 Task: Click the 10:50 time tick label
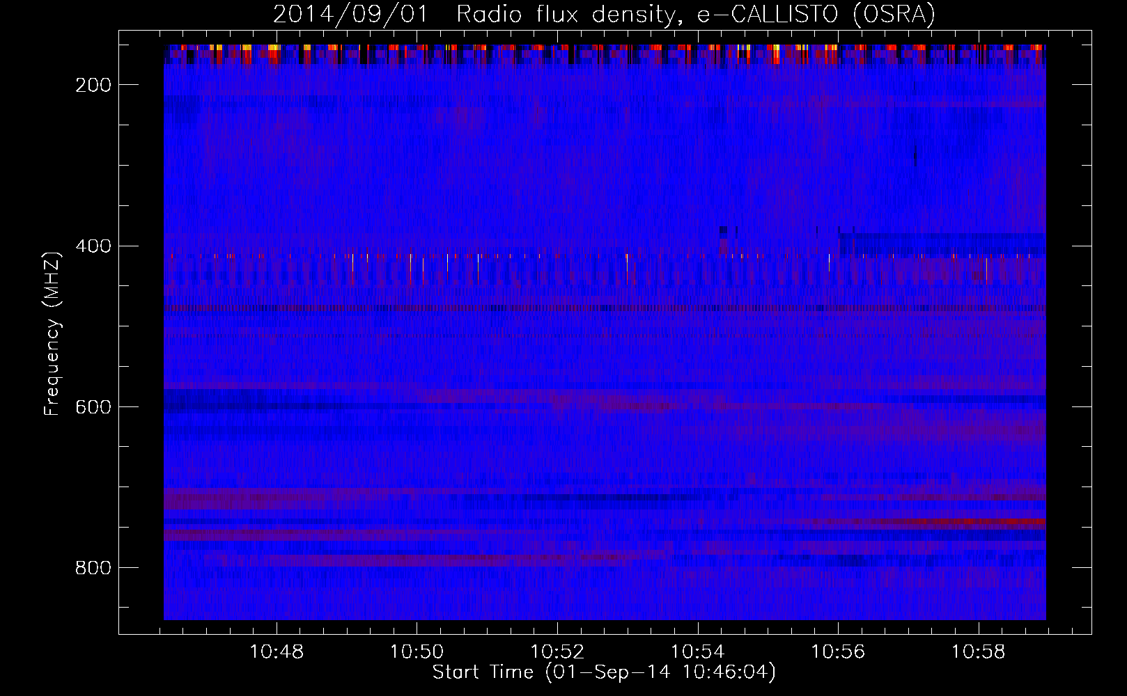pos(417,652)
